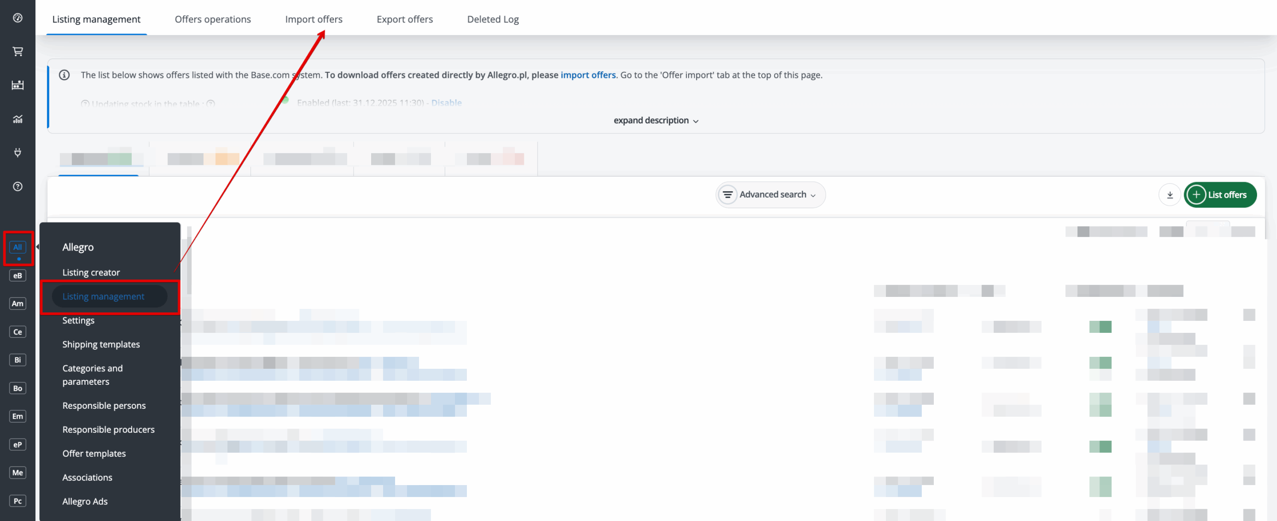The width and height of the screenshot is (1277, 521).
Task: Expand description in the info banner
Action: [x=655, y=121]
